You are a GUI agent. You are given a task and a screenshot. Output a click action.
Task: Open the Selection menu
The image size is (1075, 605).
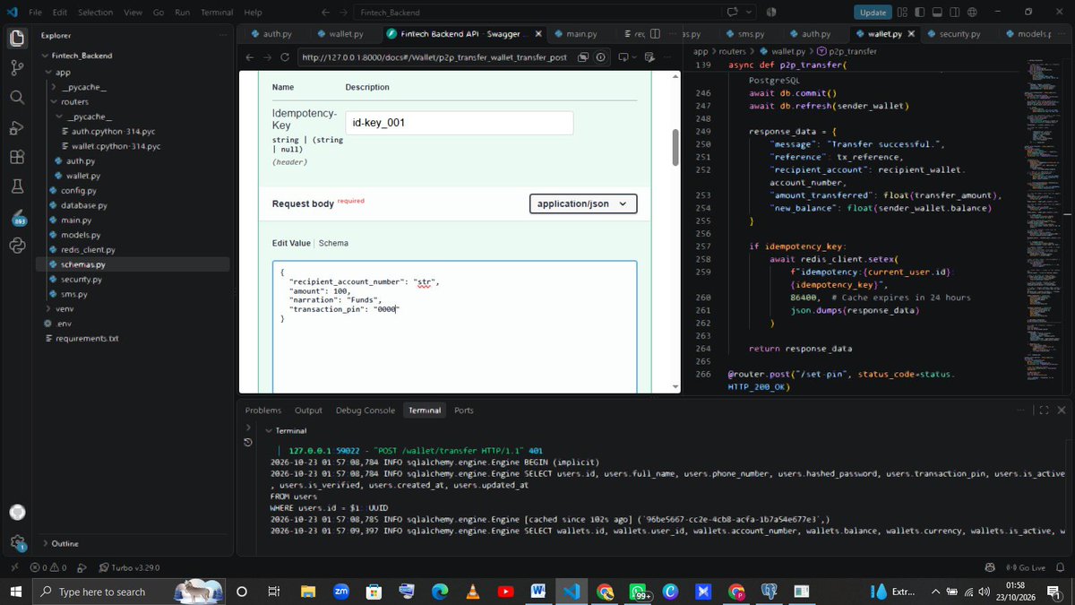[x=95, y=13]
